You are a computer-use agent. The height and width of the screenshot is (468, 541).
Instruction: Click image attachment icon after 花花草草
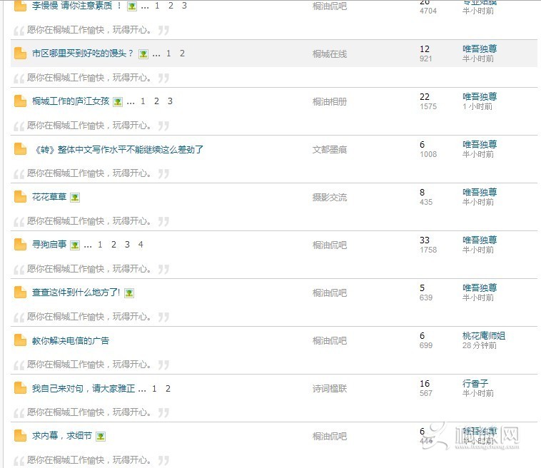[75, 198]
